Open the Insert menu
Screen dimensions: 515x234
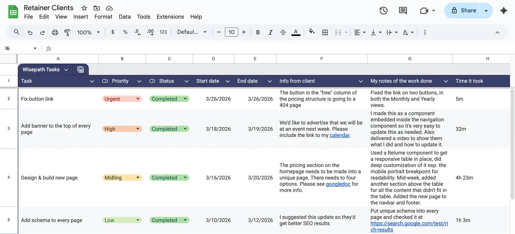click(x=81, y=17)
